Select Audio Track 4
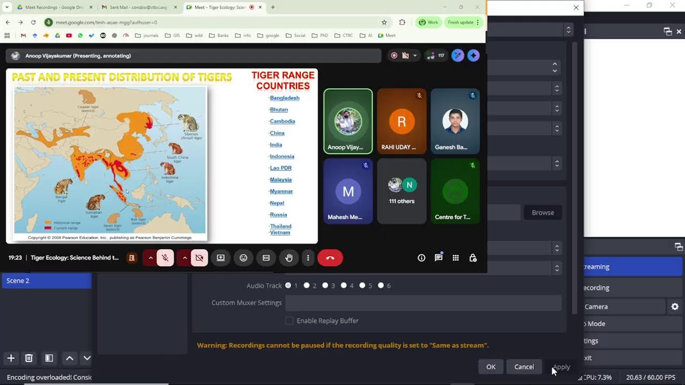Screen dimensions: 685x385 [x=344, y=286]
